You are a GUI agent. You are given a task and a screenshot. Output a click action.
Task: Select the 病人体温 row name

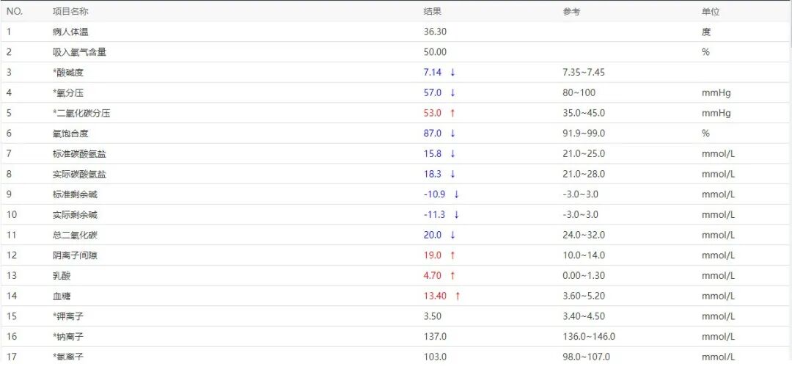point(70,32)
